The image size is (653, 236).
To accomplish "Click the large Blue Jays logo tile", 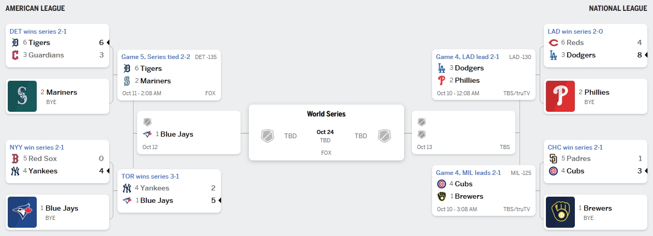I will 22,212.
